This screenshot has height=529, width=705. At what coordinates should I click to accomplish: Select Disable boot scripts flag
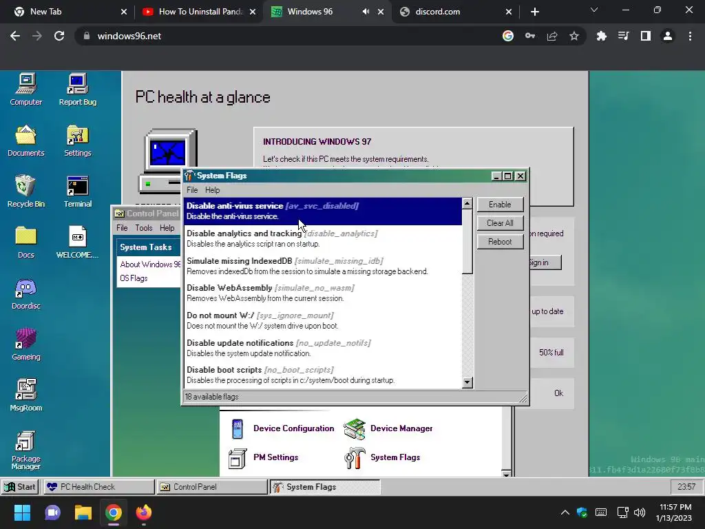coord(323,375)
